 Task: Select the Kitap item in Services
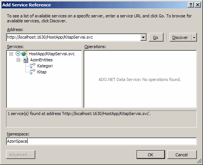click(x=42, y=72)
